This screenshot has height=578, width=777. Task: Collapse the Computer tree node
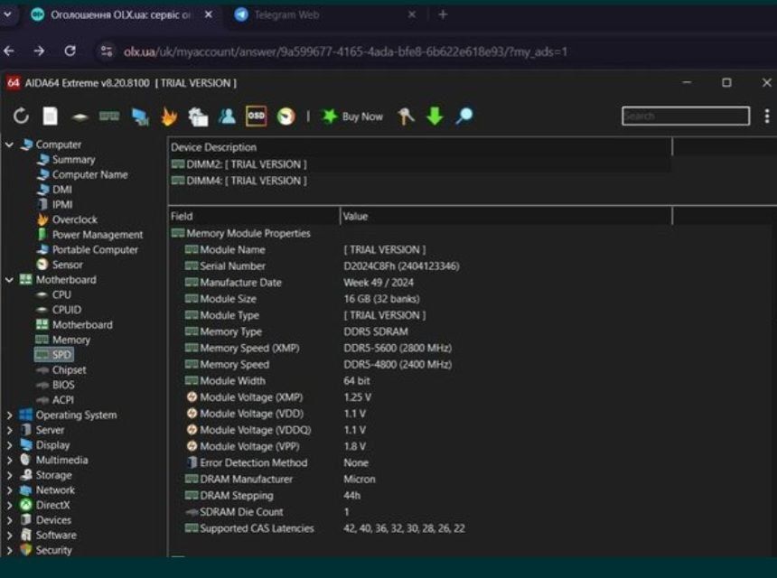[9, 144]
